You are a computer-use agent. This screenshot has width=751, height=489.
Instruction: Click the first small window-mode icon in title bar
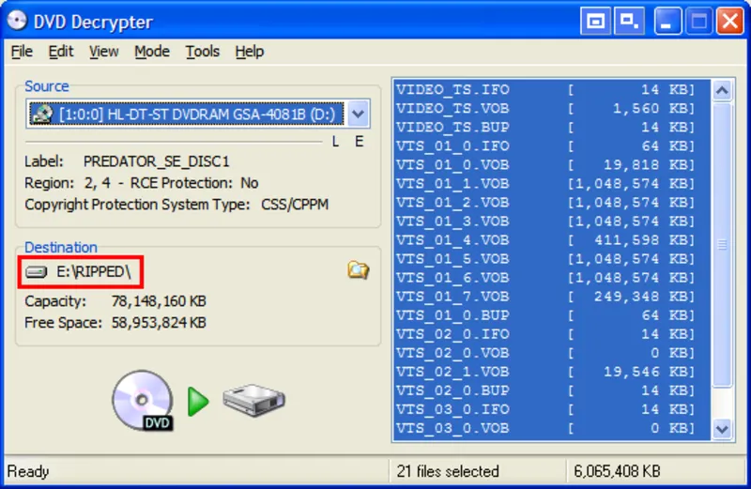[595, 21]
